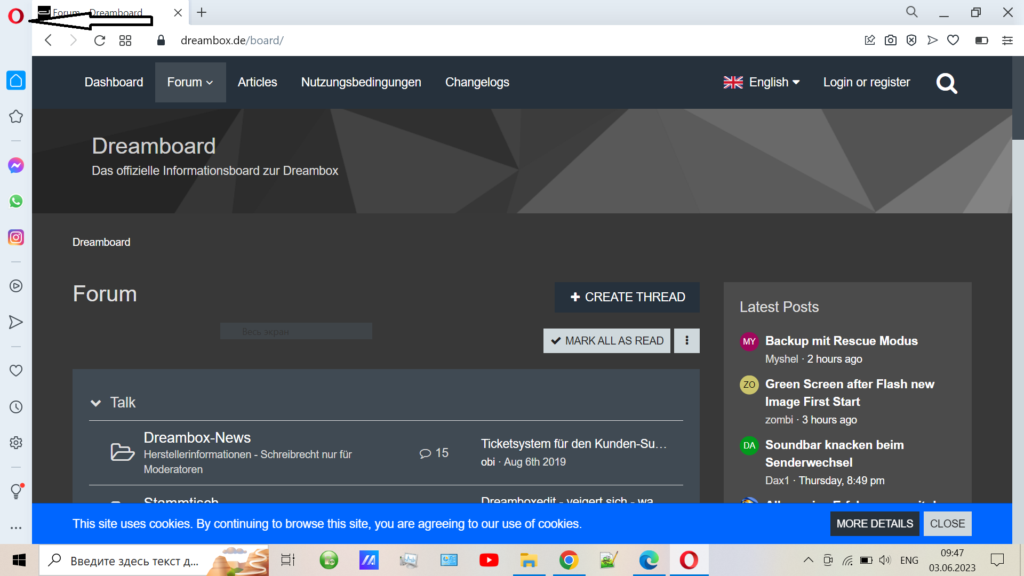This screenshot has height=576, width=1024.
Task: Open Instagram sidebar panel
Action: (x=16, y=237)
